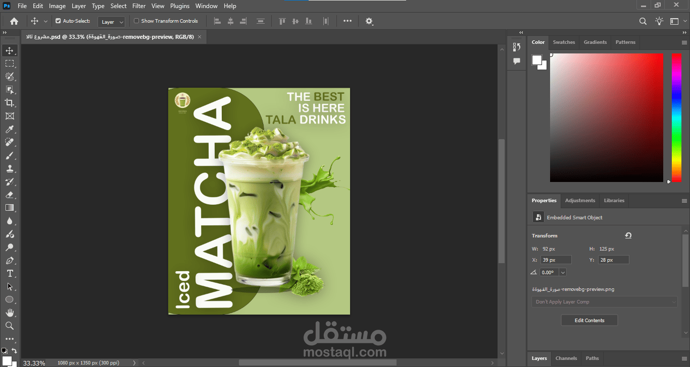
Task: Open the Filter menu
Action: (139, 6)
